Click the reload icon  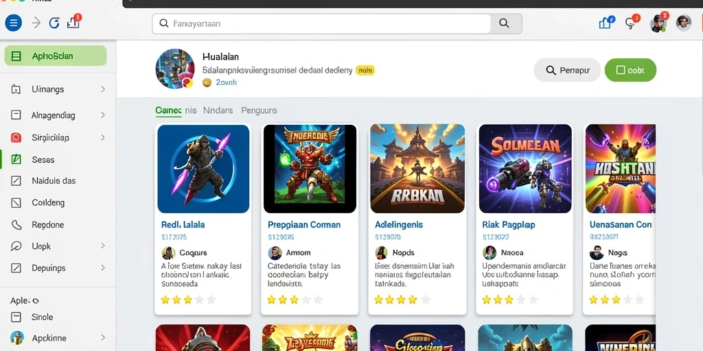tap(54, 23)
